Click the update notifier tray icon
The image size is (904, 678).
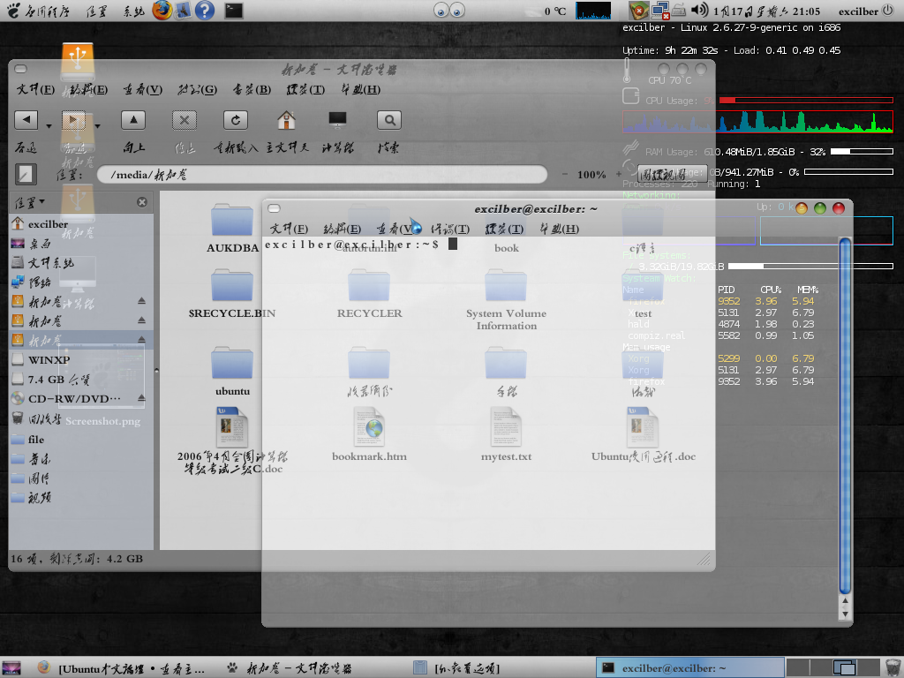pos(638,11)
